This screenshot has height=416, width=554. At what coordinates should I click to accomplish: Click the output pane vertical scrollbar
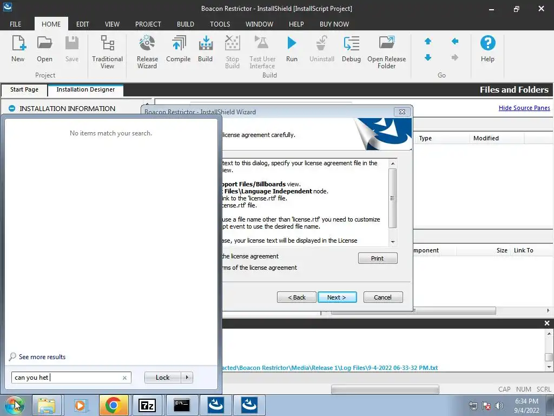pyautogui.click(x=549, y=357)
